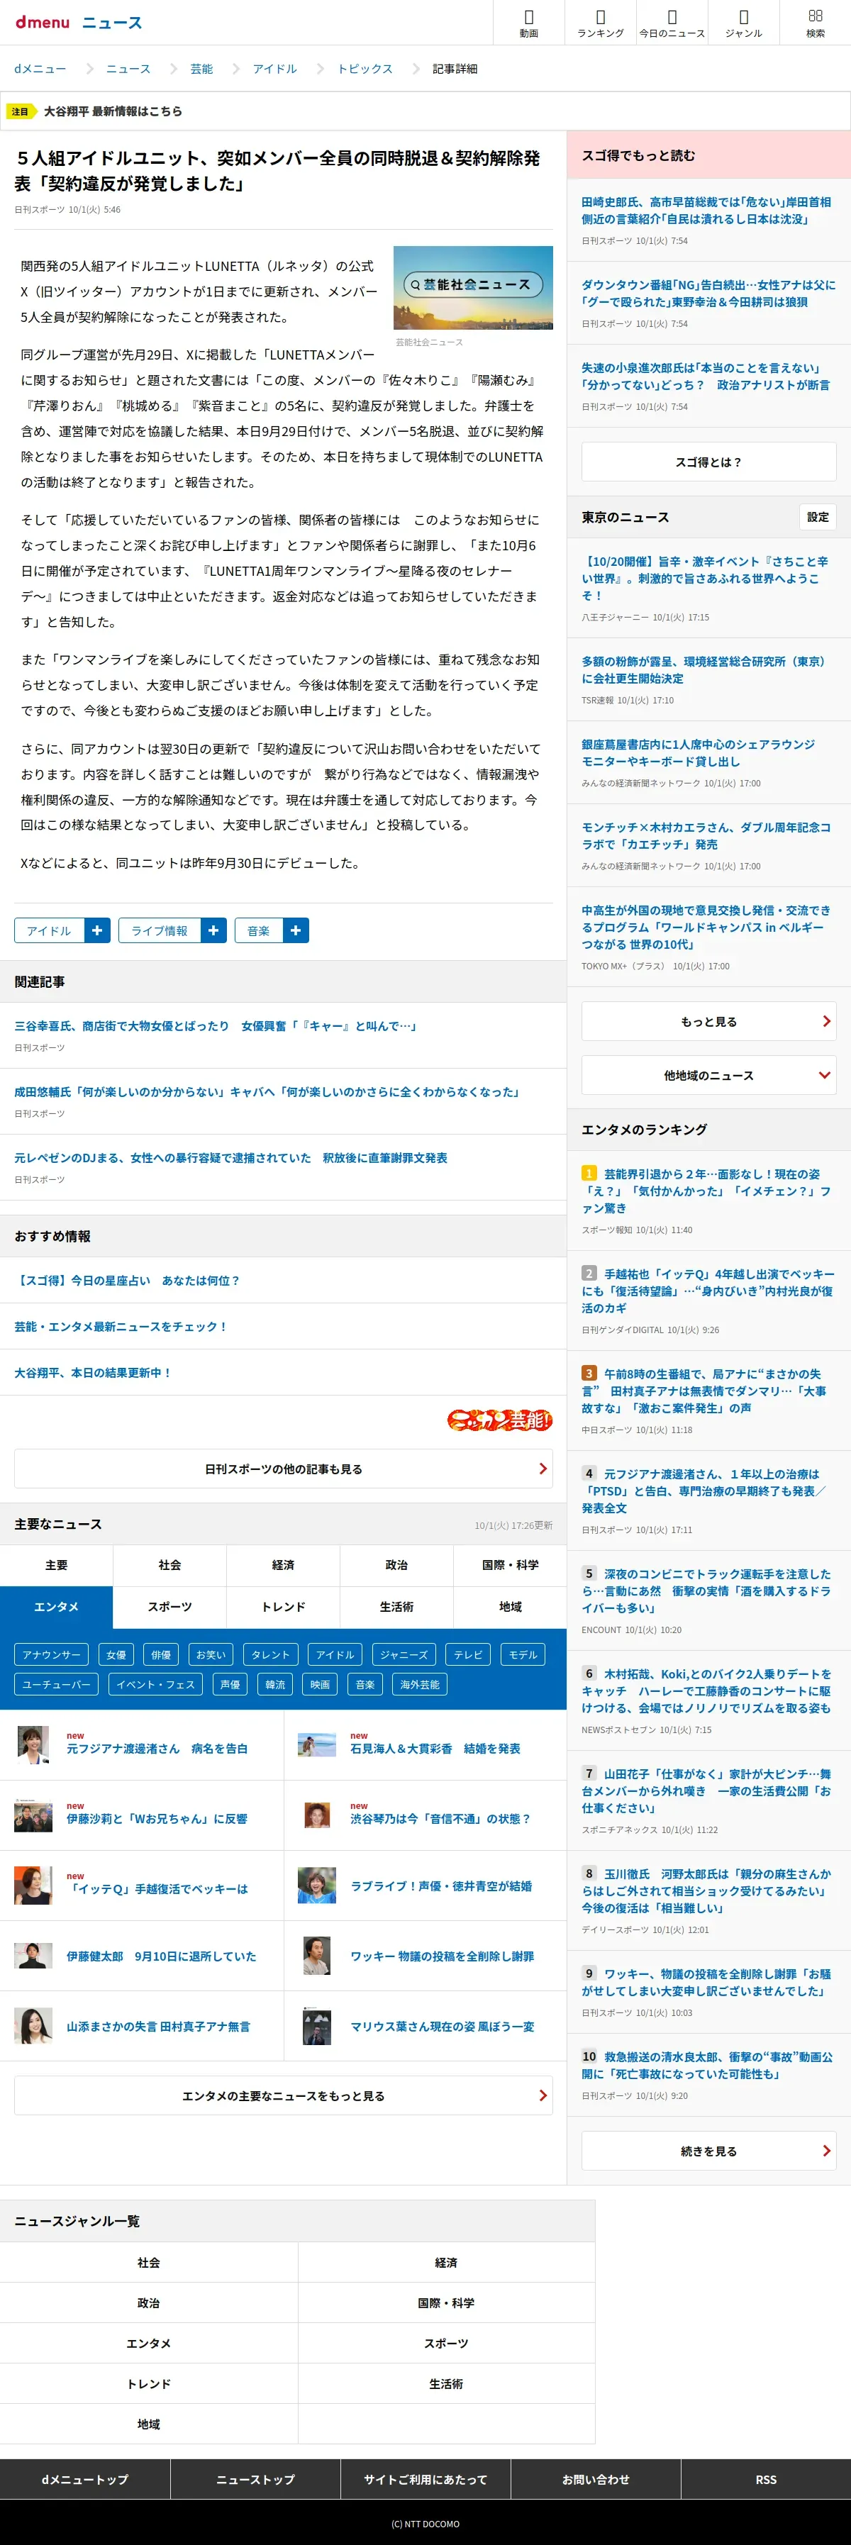Screen dimensions: 851x2545
Task: Open 日刊スポーツの他の記事も見る
Action: [284, 1469]
